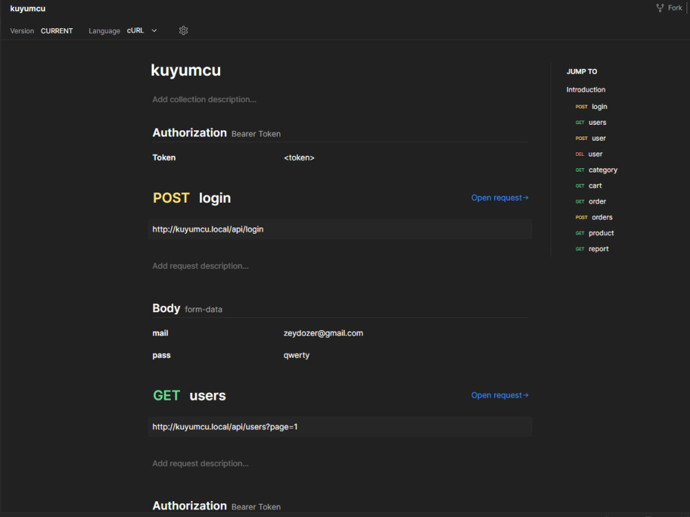Click the CURRENT version selector
The height and width of the screenshot is (517, 690).
coord(57,31)
